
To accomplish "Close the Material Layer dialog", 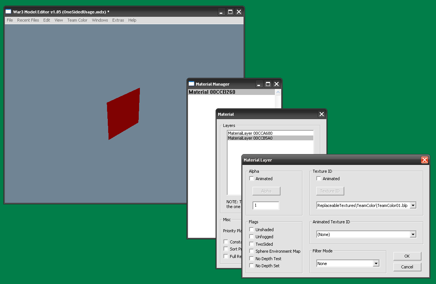I will [424, 160].
